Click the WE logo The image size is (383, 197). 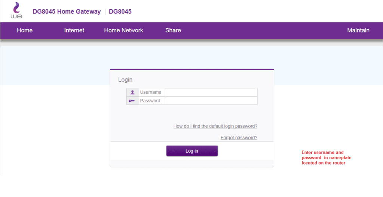(x=16, y=10)
